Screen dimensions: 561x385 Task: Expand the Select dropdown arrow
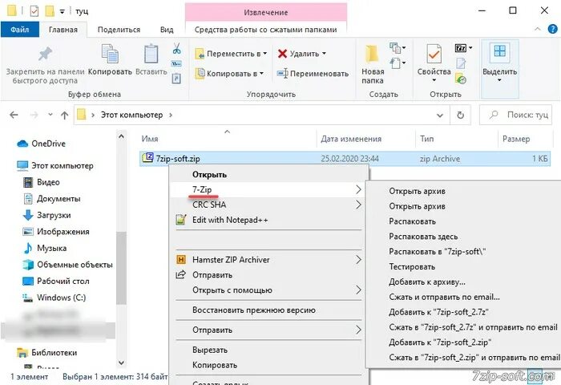[x=499, y=80]
